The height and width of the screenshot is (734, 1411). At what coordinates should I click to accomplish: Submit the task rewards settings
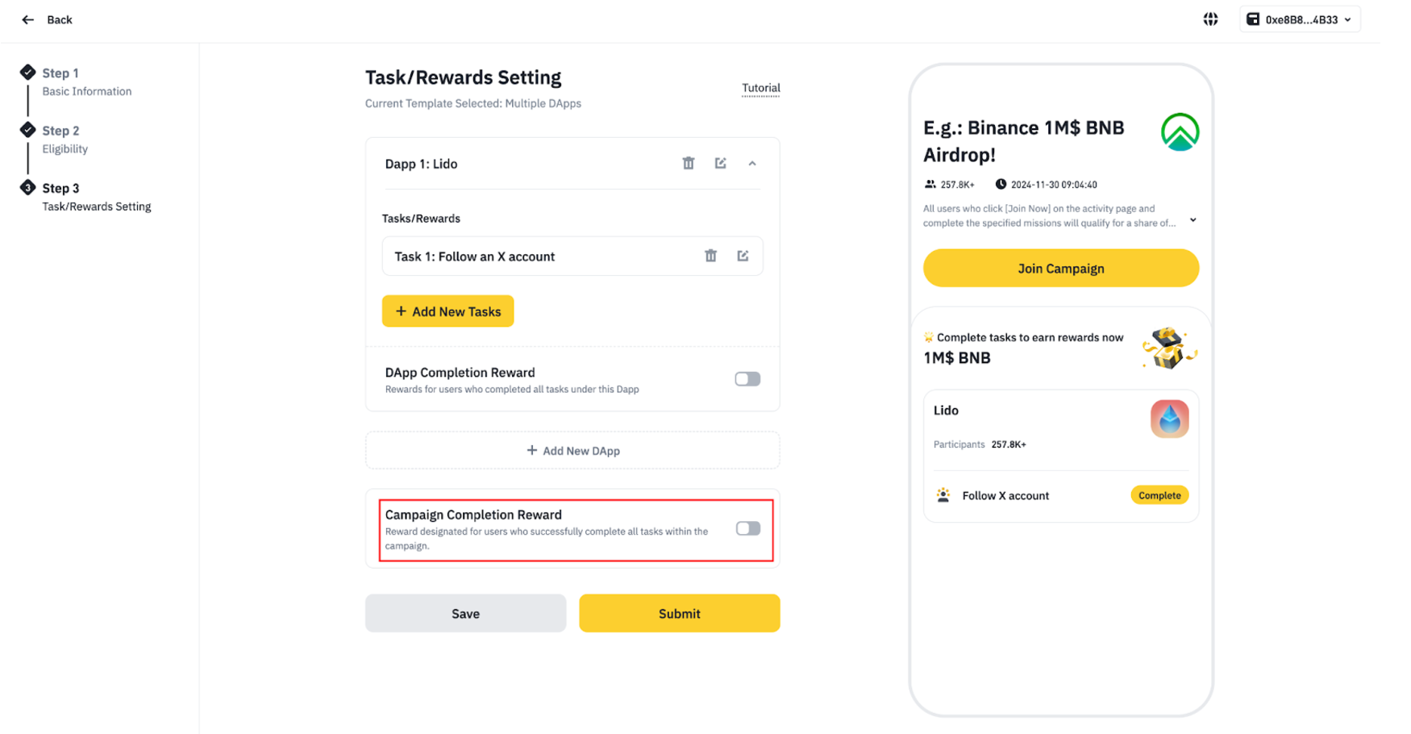coord(679,613)
